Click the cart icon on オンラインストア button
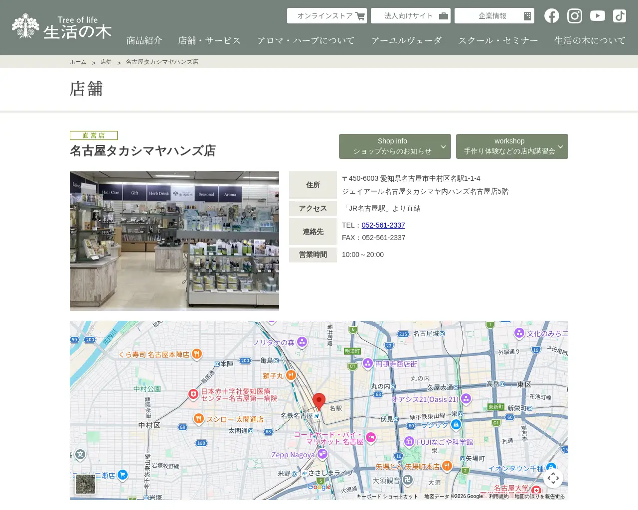638x510 pixels. (360, 15)
